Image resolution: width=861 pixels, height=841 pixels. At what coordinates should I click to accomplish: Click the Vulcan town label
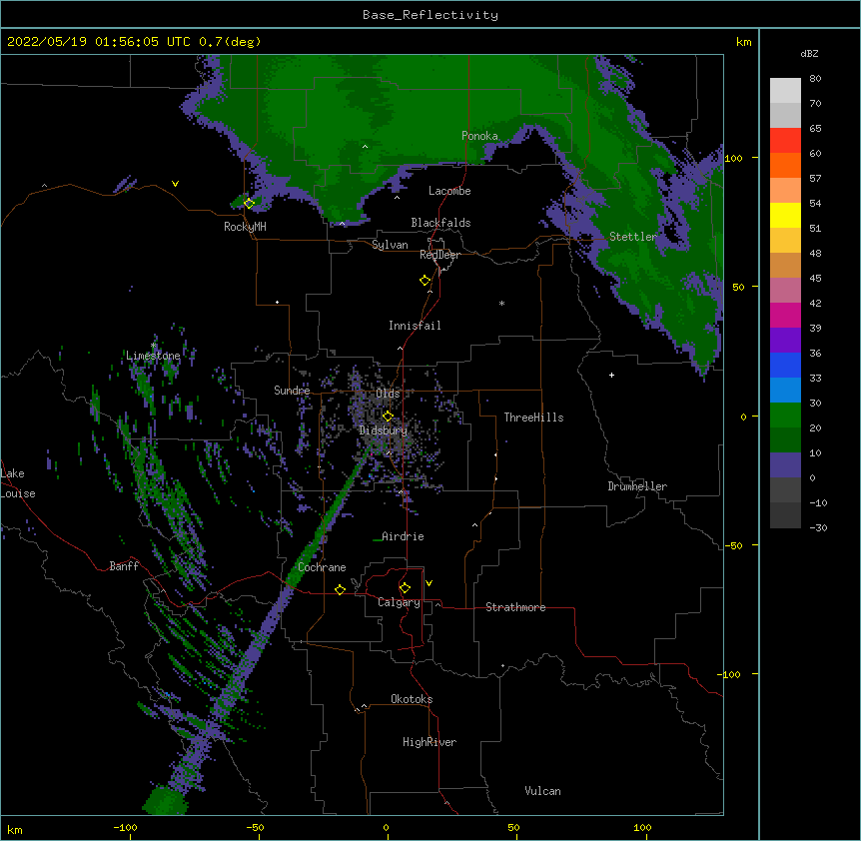[x=542, y=791]
